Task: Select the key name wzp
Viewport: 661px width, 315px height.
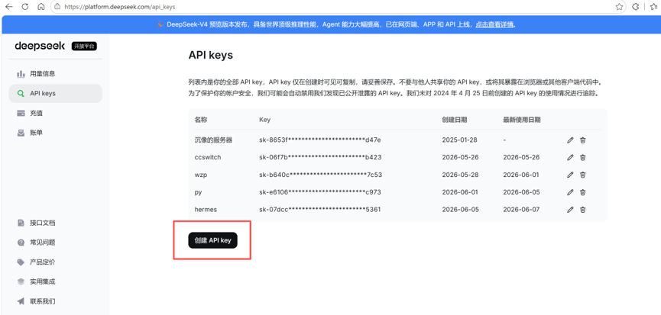Action: (x=201, y=175)
